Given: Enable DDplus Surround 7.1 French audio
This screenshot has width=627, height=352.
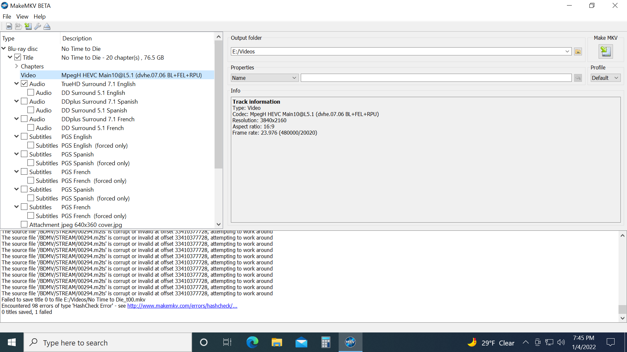Looking at the screenshot, I should (24, 119).
